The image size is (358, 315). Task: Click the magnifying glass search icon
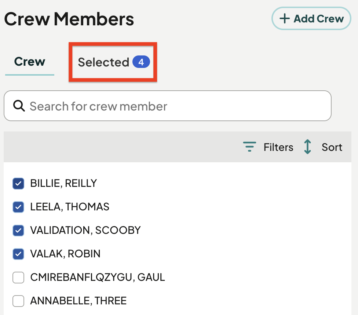(19, 106)
